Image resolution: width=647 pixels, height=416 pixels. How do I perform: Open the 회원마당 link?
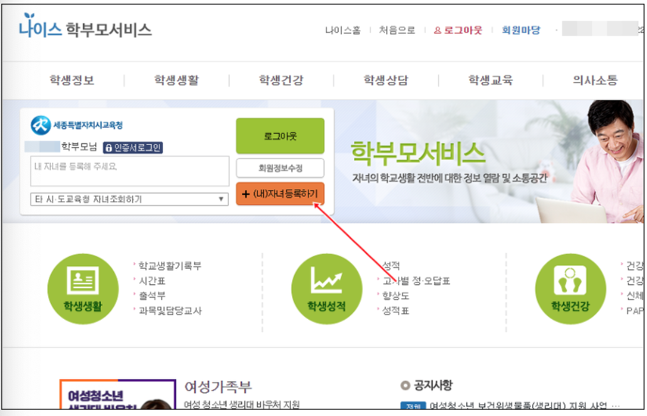coord(521,30)
